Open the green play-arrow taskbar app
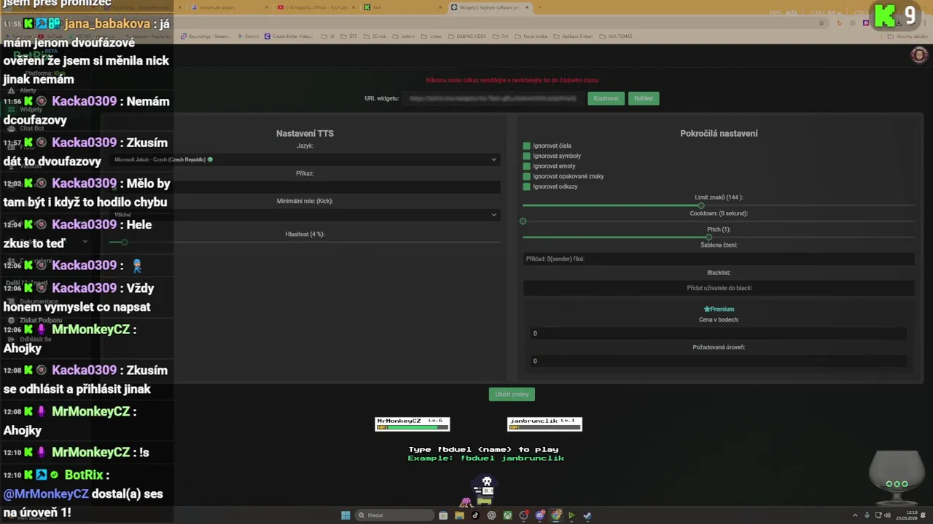Viewport: 933px width, 524px height. [571, 515]
